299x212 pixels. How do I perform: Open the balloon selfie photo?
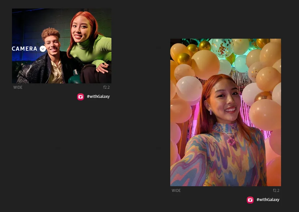(x=226, y=112)
